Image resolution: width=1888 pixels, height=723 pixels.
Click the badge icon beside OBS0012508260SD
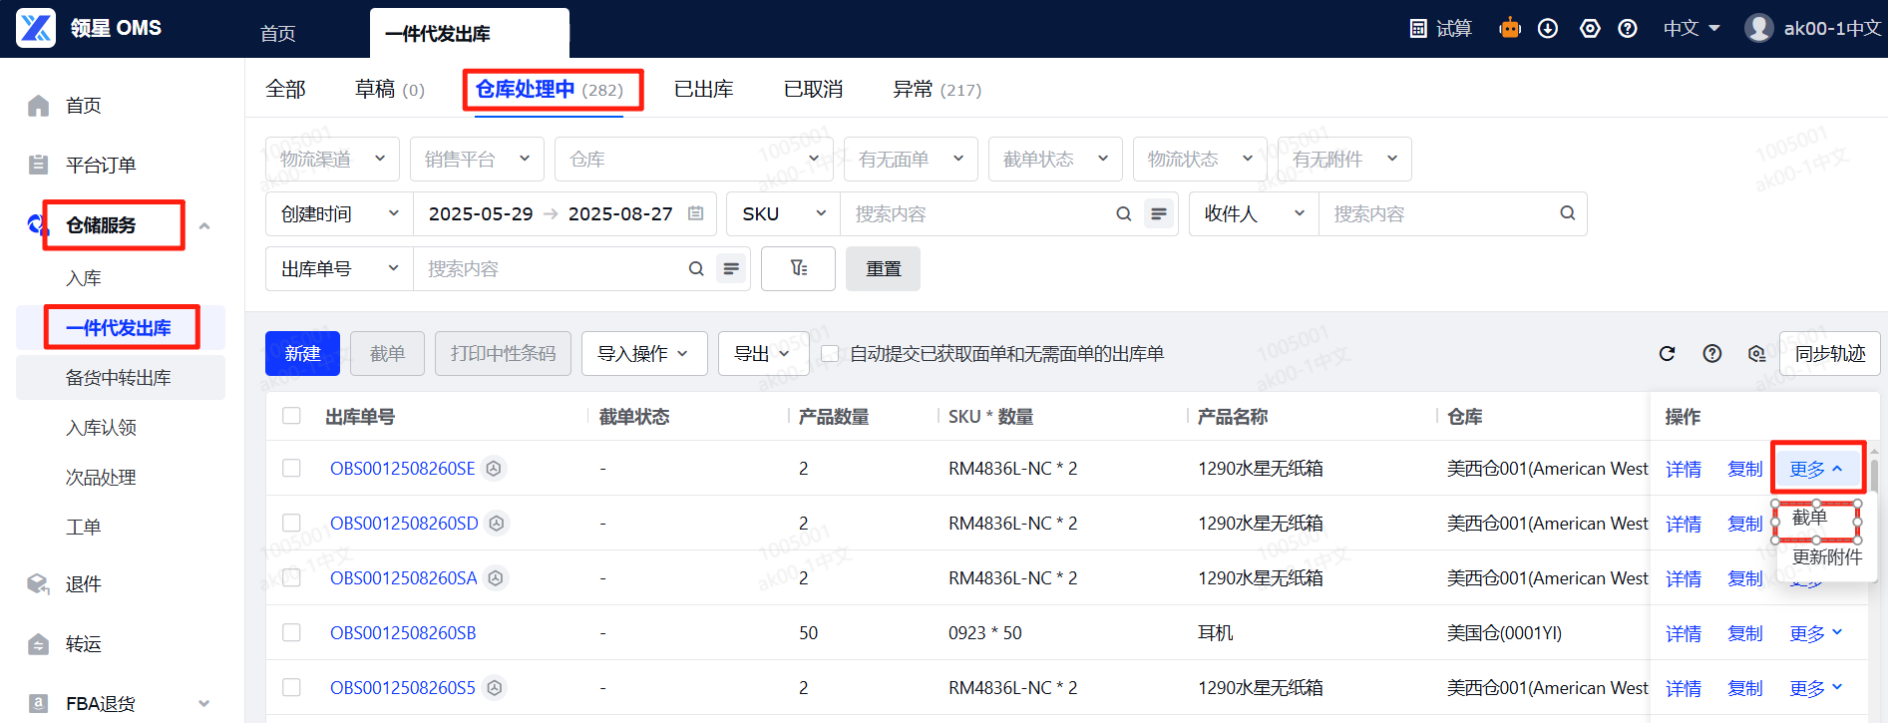497,523
